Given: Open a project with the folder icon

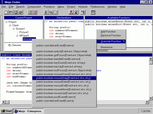Looking at the screenshot, I should [11, 12].
